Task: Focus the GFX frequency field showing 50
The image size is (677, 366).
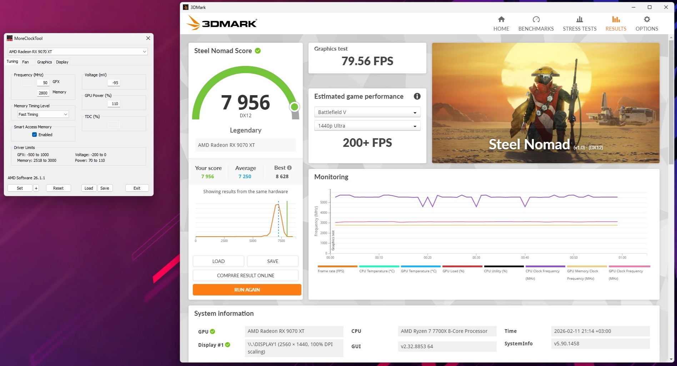Action: [x=43, y=83]
